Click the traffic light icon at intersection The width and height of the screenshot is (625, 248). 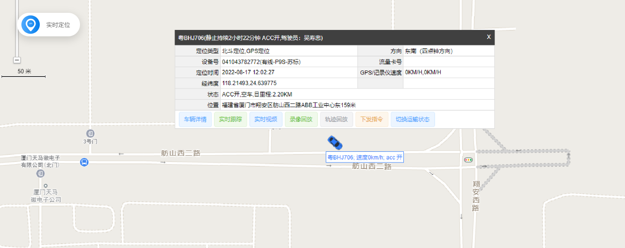tap(468, 160)
